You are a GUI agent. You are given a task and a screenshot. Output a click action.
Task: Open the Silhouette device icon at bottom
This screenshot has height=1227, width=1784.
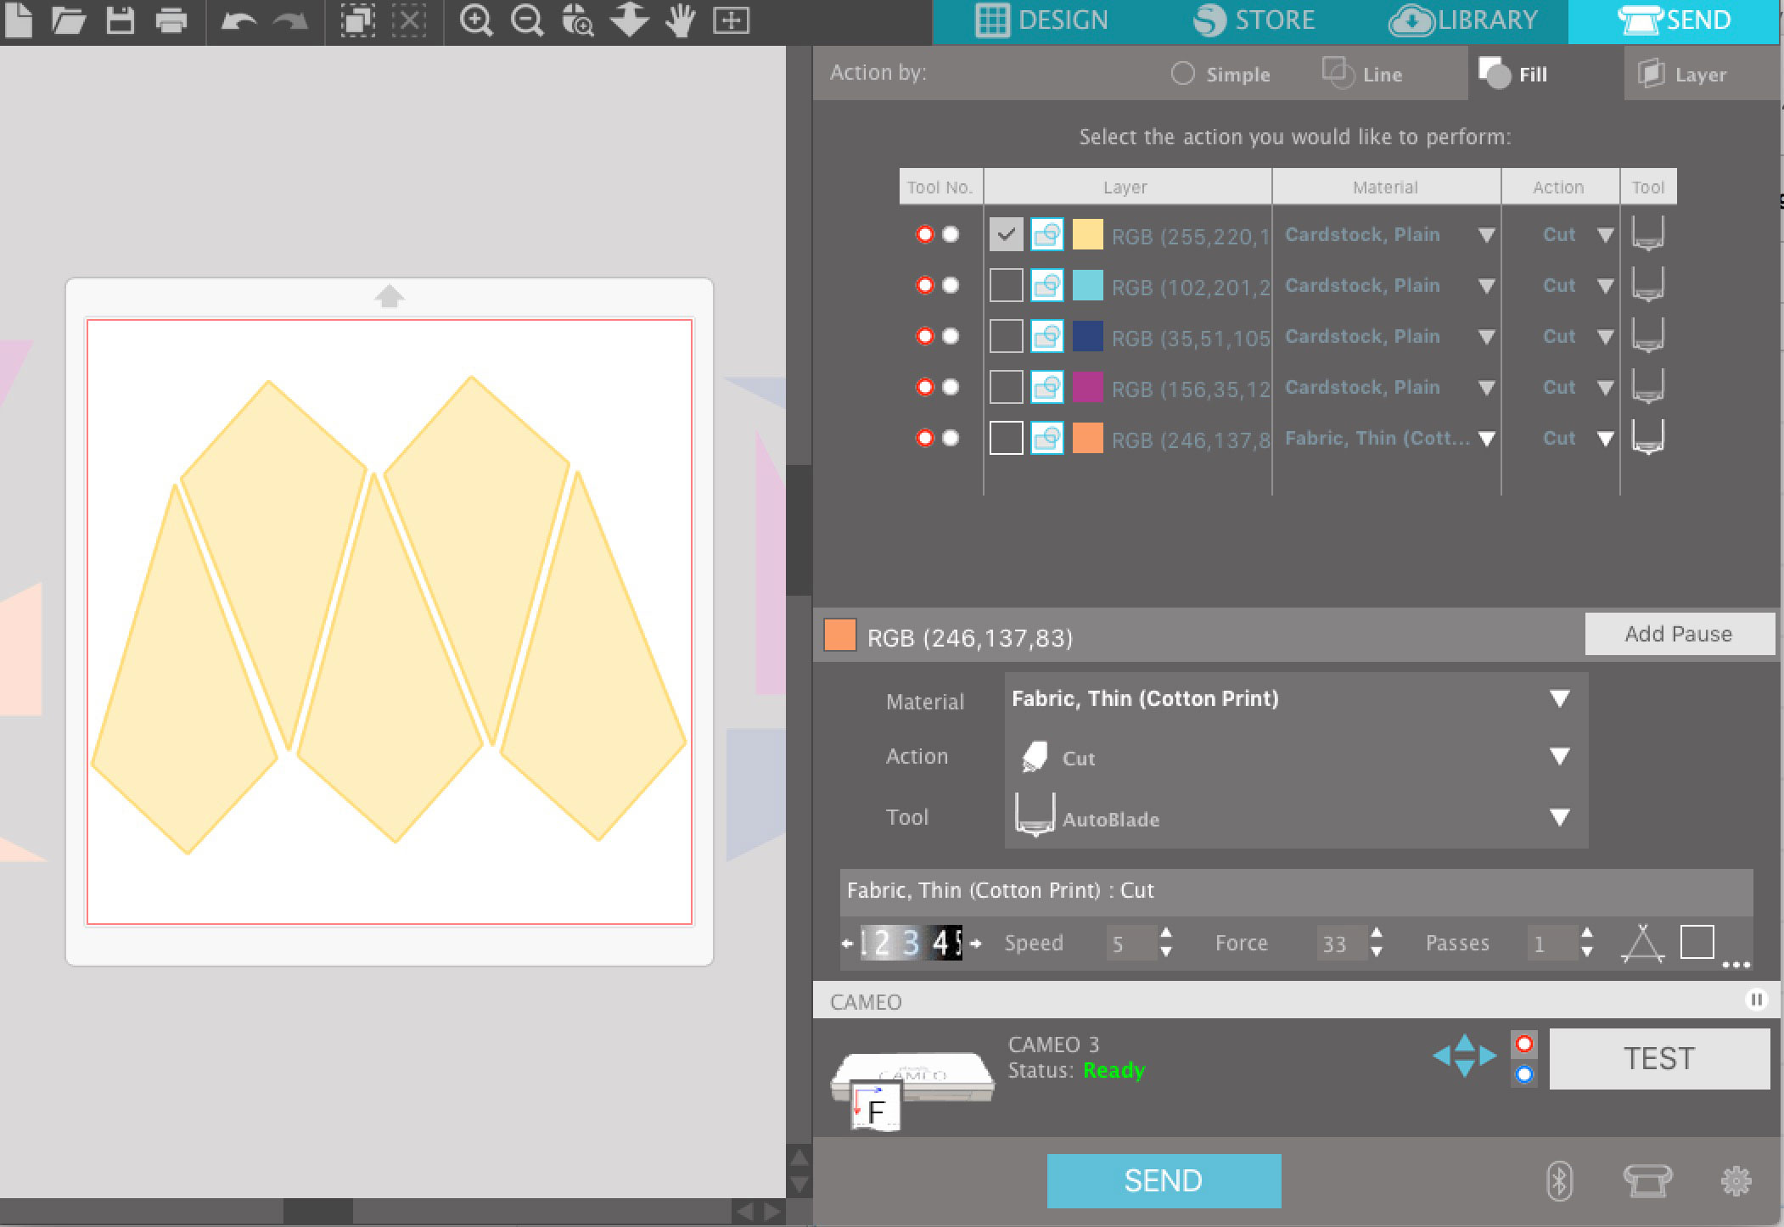[x=1647, y=1180]
